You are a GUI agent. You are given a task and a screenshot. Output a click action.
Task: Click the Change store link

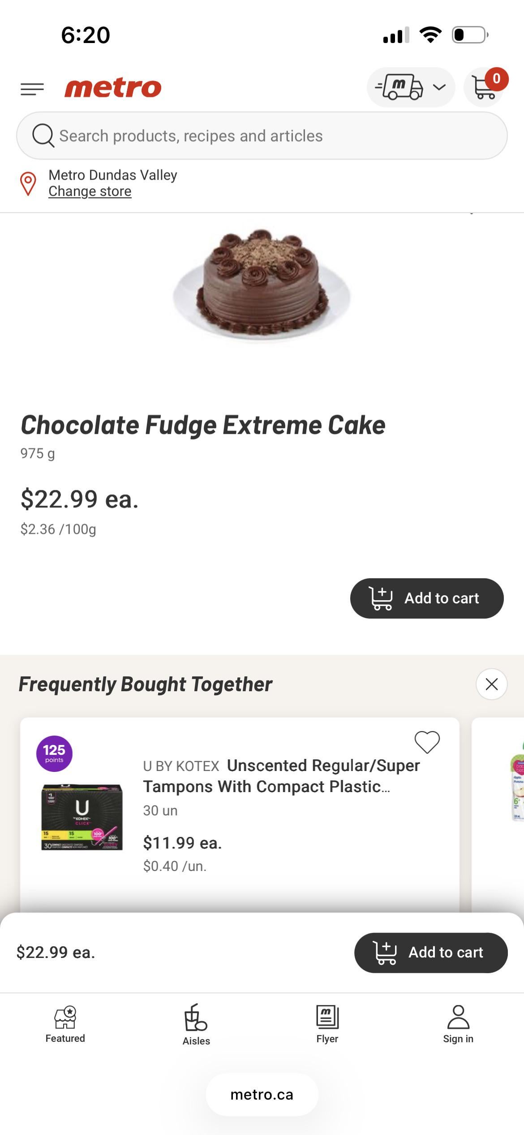90,191
